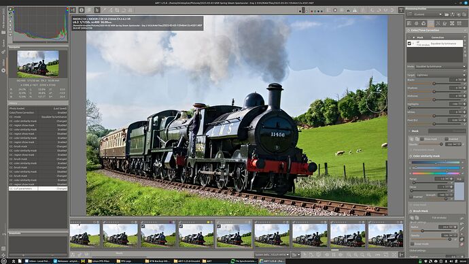Viewport: 469px width, 264px height.
Task: Select the Straighten tool in the toolbar
Action: (124, 10)
